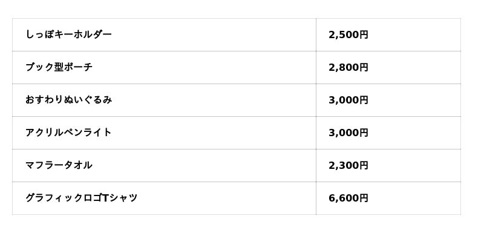The height and width of the screenshot is (233, 484).
Task: Click empty space right of マフラータオル text
Action: pyautogui.click(x=204, y=165)
